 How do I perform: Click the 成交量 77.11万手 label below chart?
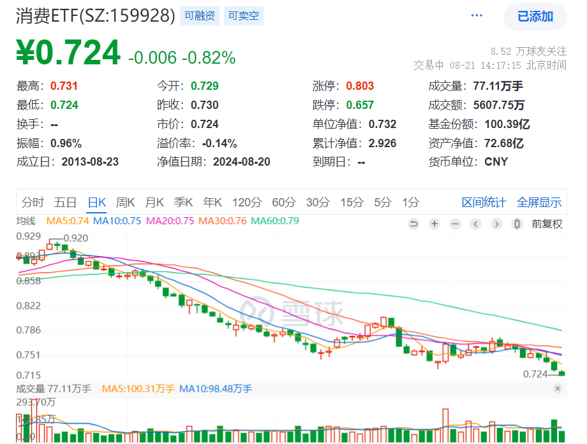(x=54, y=389)
